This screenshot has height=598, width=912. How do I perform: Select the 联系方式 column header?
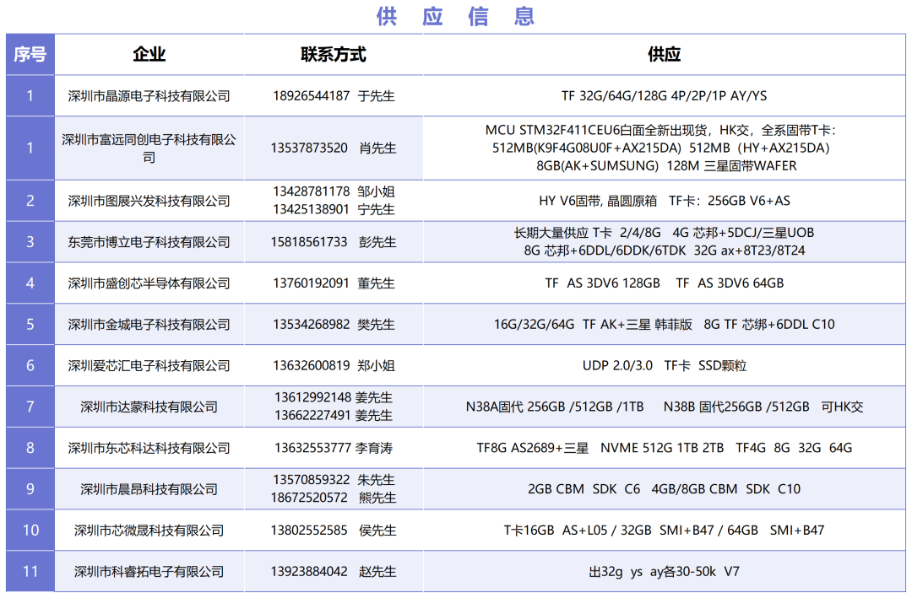334,55
